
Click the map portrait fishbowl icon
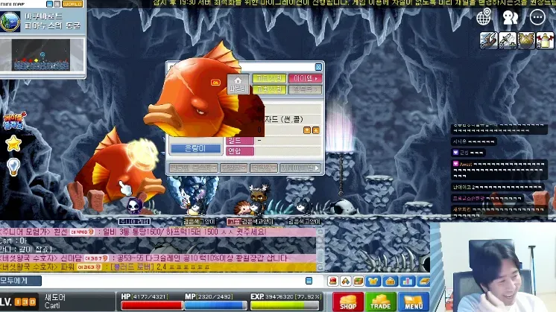[10, 22]
